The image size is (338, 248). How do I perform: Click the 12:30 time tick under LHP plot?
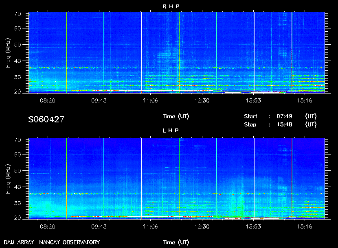click(x=202, y=226)
